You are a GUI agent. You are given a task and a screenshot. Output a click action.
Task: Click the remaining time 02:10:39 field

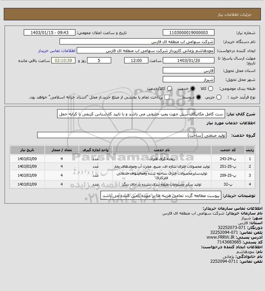[63, 61]
